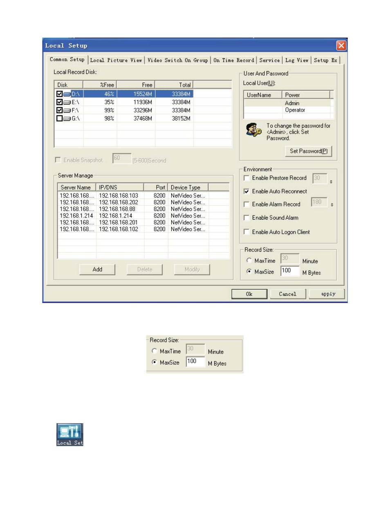390x505 pixels.
Task: Select MaxSize radio in the dialog
Action: pyautogui.click(x=249, y=271)
